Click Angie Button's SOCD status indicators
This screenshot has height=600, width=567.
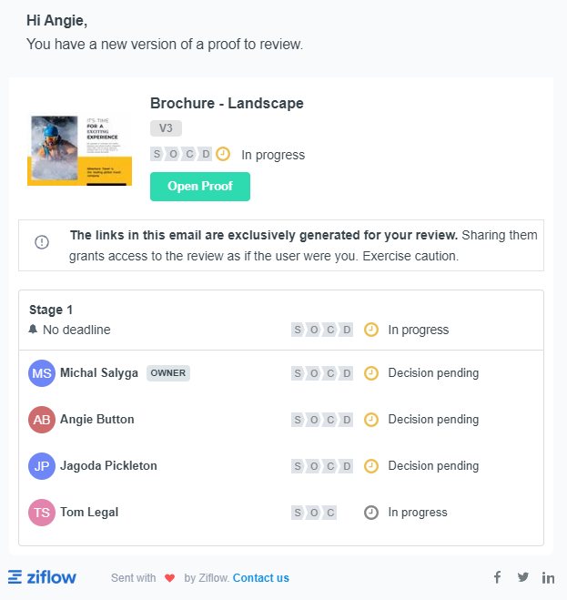pos(322,420)
